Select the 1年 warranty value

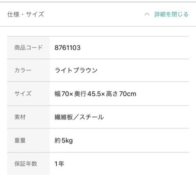[59, 164]
